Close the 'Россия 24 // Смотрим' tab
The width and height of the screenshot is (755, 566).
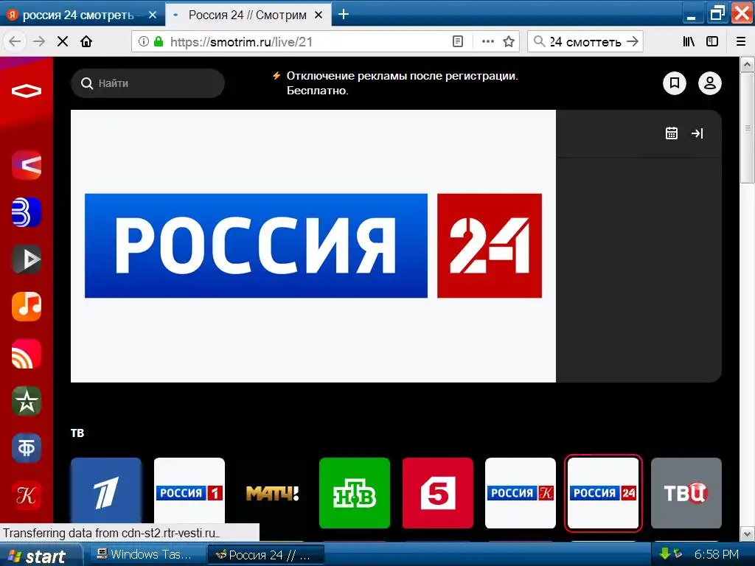(319, 15)
